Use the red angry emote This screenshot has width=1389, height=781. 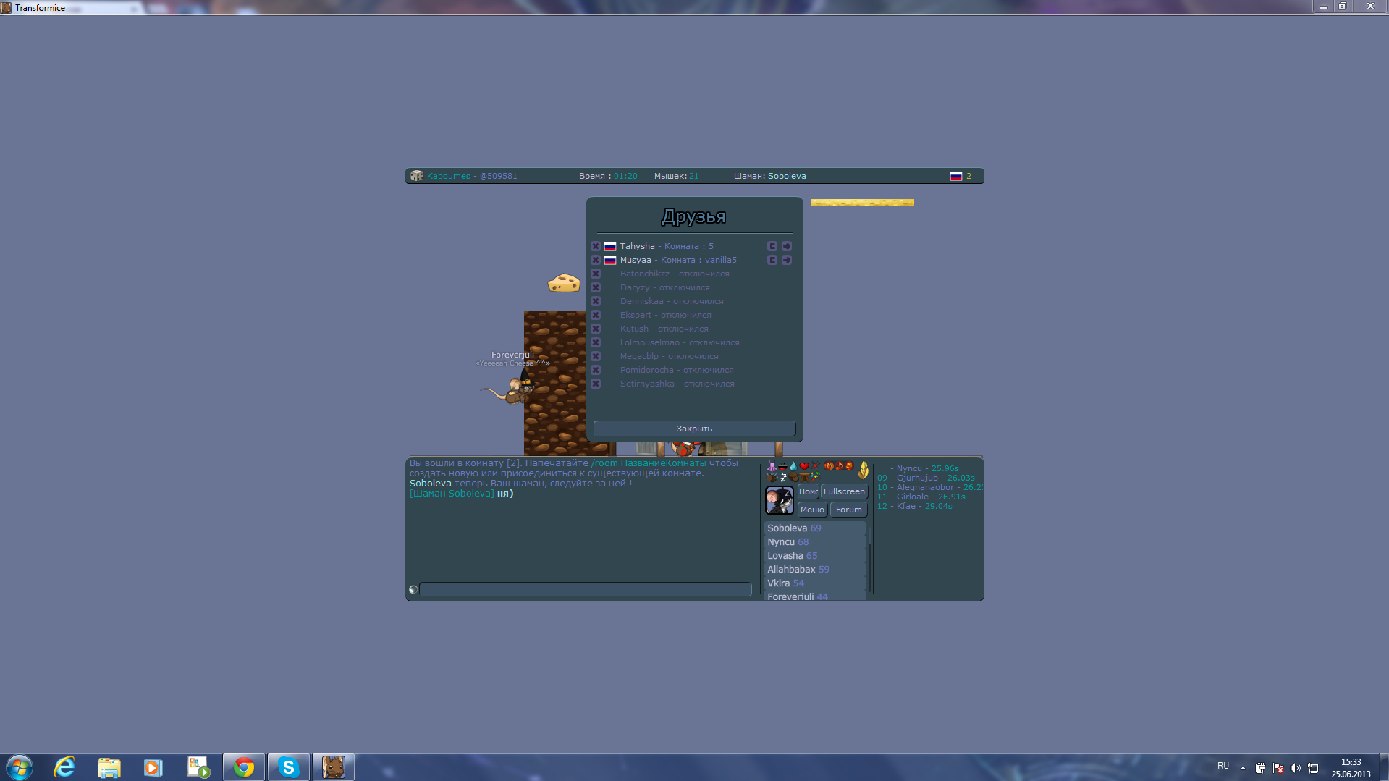point(815,466)
